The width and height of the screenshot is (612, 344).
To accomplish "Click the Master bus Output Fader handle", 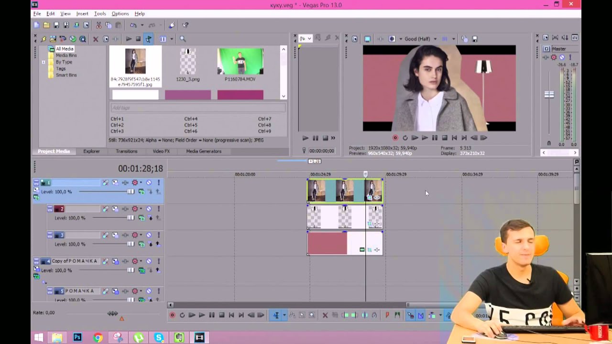I will [x=549, y=95].
